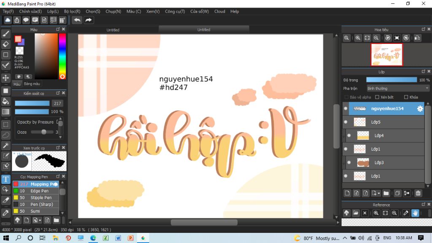Screen dimensions: 432x243
Task: Select the Bucket fill tool
Action: [x=6, y=101]
